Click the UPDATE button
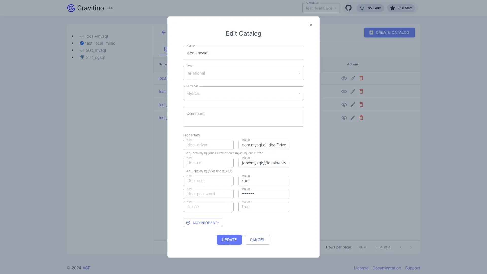This screenshot has height=274, width=487. [229, 240]
